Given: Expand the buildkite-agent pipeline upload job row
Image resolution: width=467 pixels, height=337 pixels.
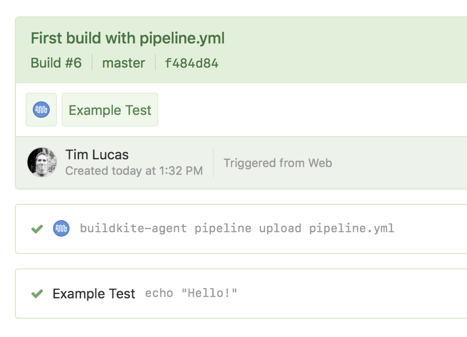Looking at the screenshot, I should [238, 228].
